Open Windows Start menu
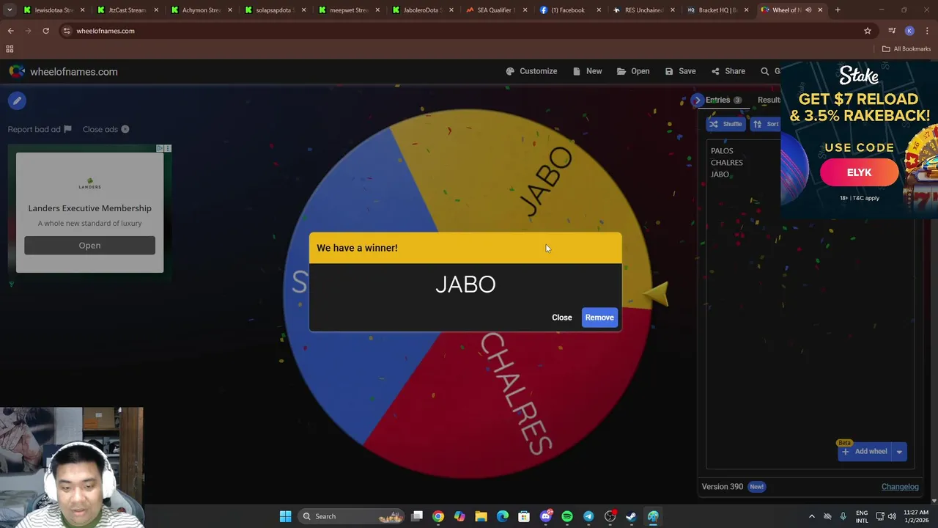938x528 pixels. coord(285,516)
